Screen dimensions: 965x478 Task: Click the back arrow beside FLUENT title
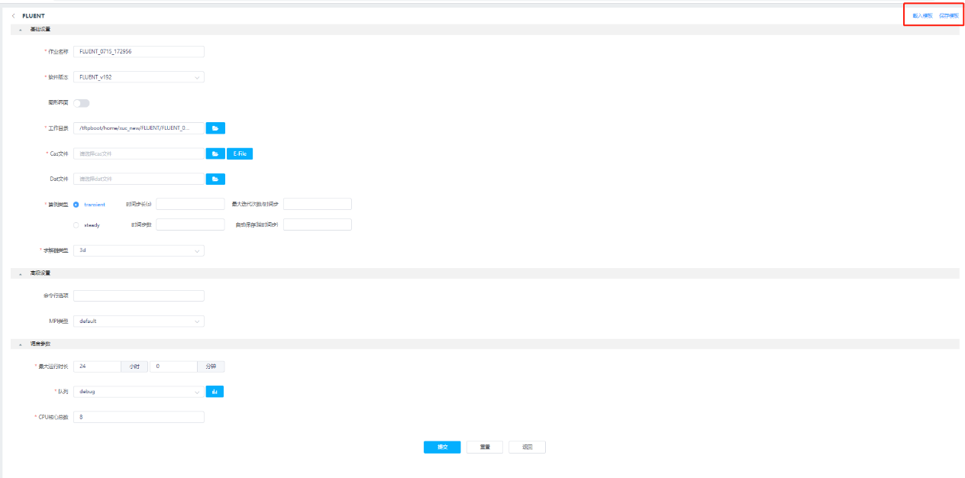[14, 15]
